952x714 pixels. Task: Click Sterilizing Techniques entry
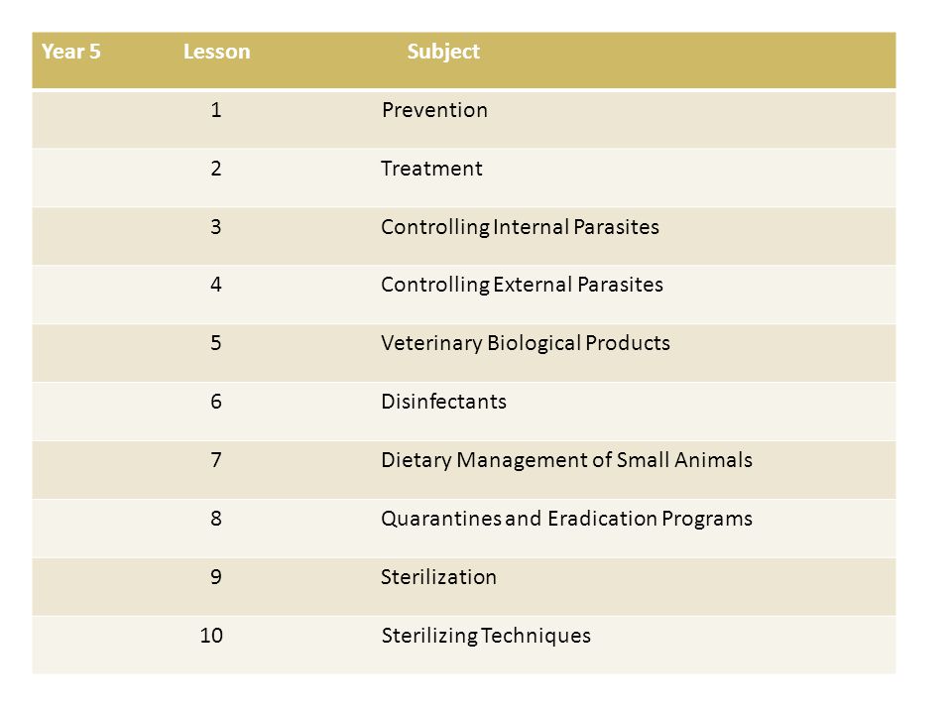[x=486, y=636]
